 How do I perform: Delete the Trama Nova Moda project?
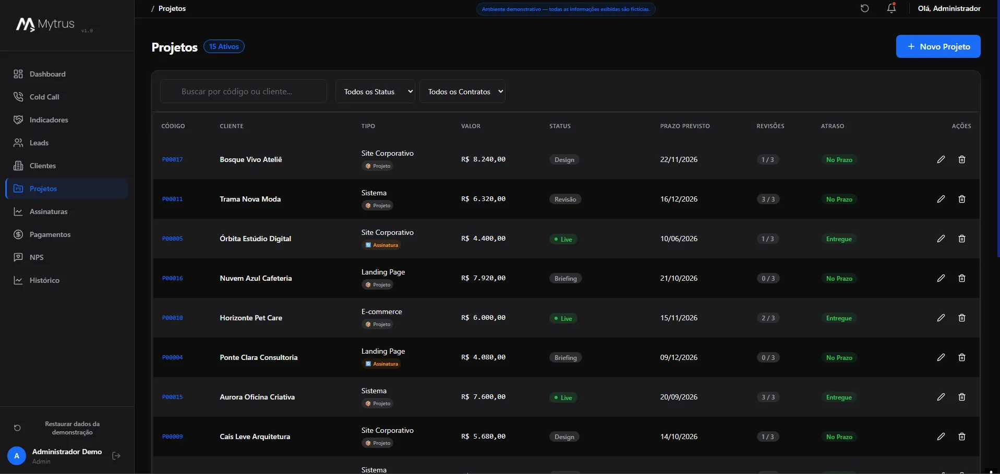tap(962, 199)
